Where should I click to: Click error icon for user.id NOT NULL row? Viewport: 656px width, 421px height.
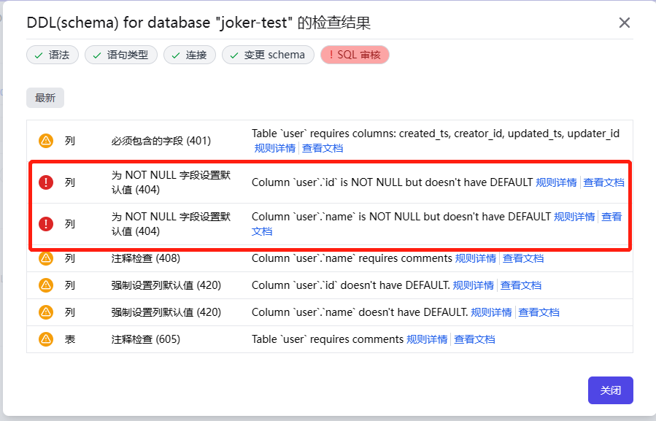point(46,182)
